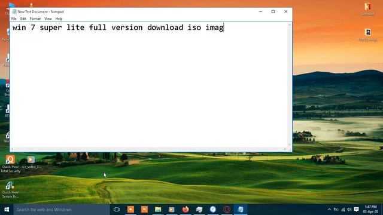
Task: Open the Help menu in Notepad
Action: point(59,19)
